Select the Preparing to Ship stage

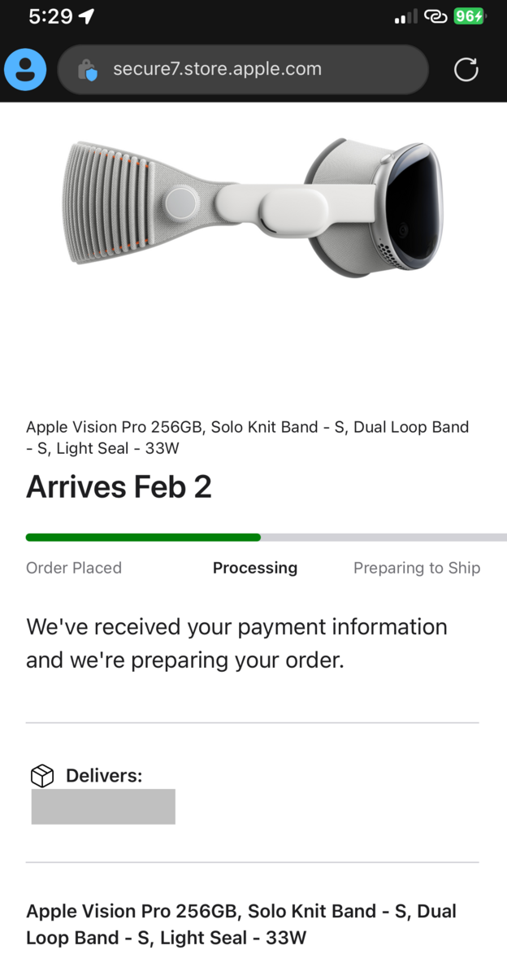pos(417,568)
